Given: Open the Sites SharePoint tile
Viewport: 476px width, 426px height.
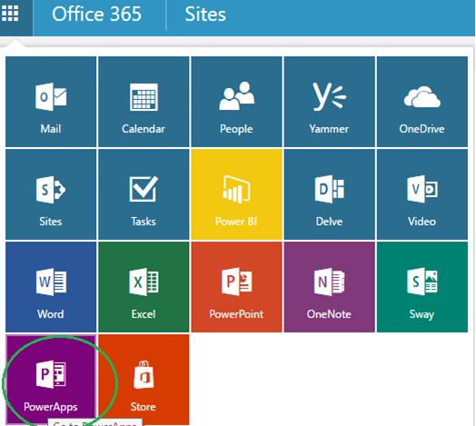Looking at the screenshot, I should pos(51,194).
